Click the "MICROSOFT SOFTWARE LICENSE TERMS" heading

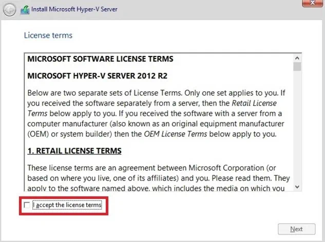tap(100, 58)
